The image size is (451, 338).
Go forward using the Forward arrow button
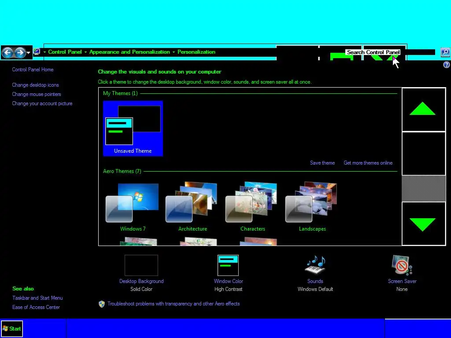20,53
